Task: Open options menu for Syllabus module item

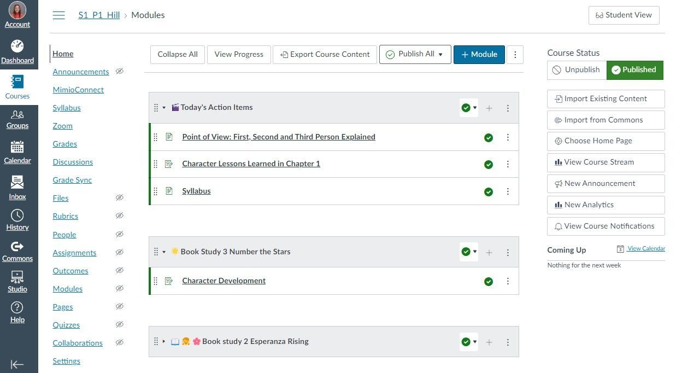Action: [x=508, y=191]
